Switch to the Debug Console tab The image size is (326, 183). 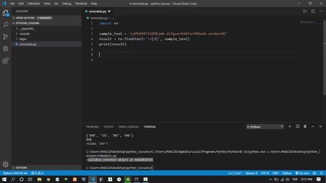[x=128, y=127]
